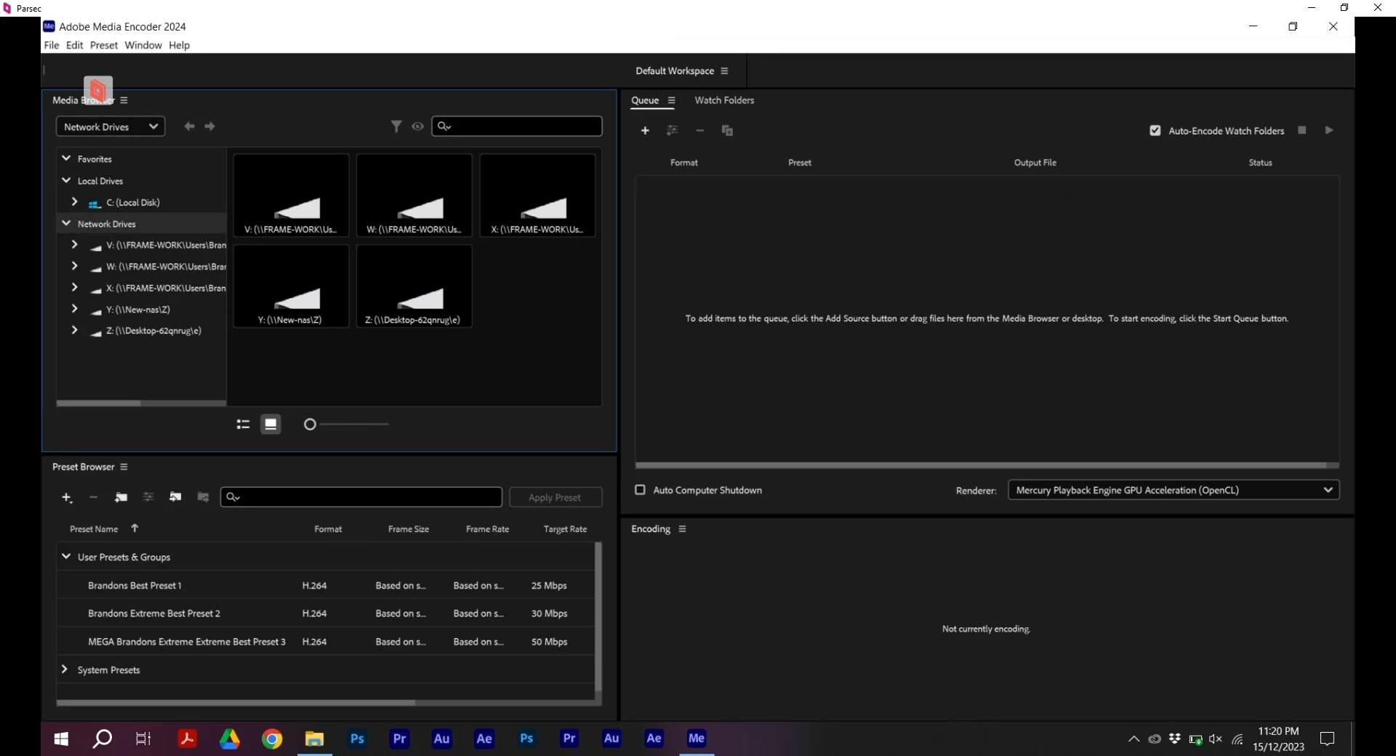Viewport: 1396px width, 756px height.
Task: Click the Duplicate icon in Queue toolbar
Action: pyautogui.click(x=727, y=131)
